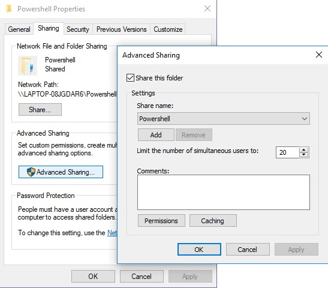Open the Caching options
The image size is (328, 288).
coord(213,221)
